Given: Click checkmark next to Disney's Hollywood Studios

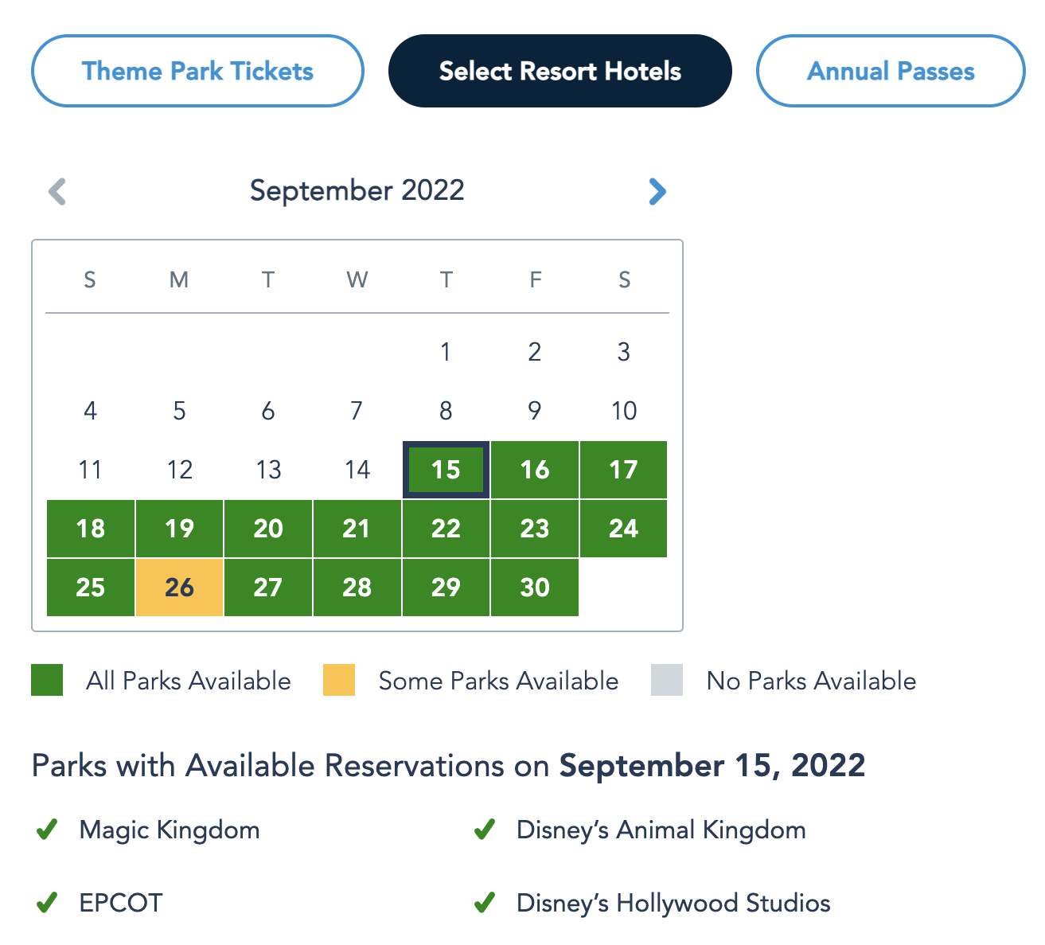Looking at the screenshot, I should [485, 903].
